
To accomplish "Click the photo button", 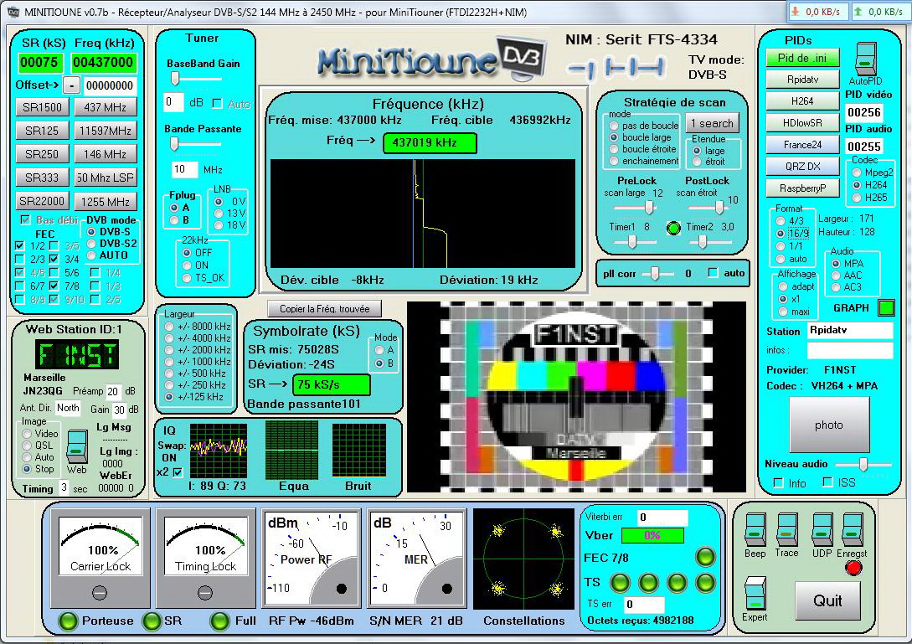I will tap(829, 425).
